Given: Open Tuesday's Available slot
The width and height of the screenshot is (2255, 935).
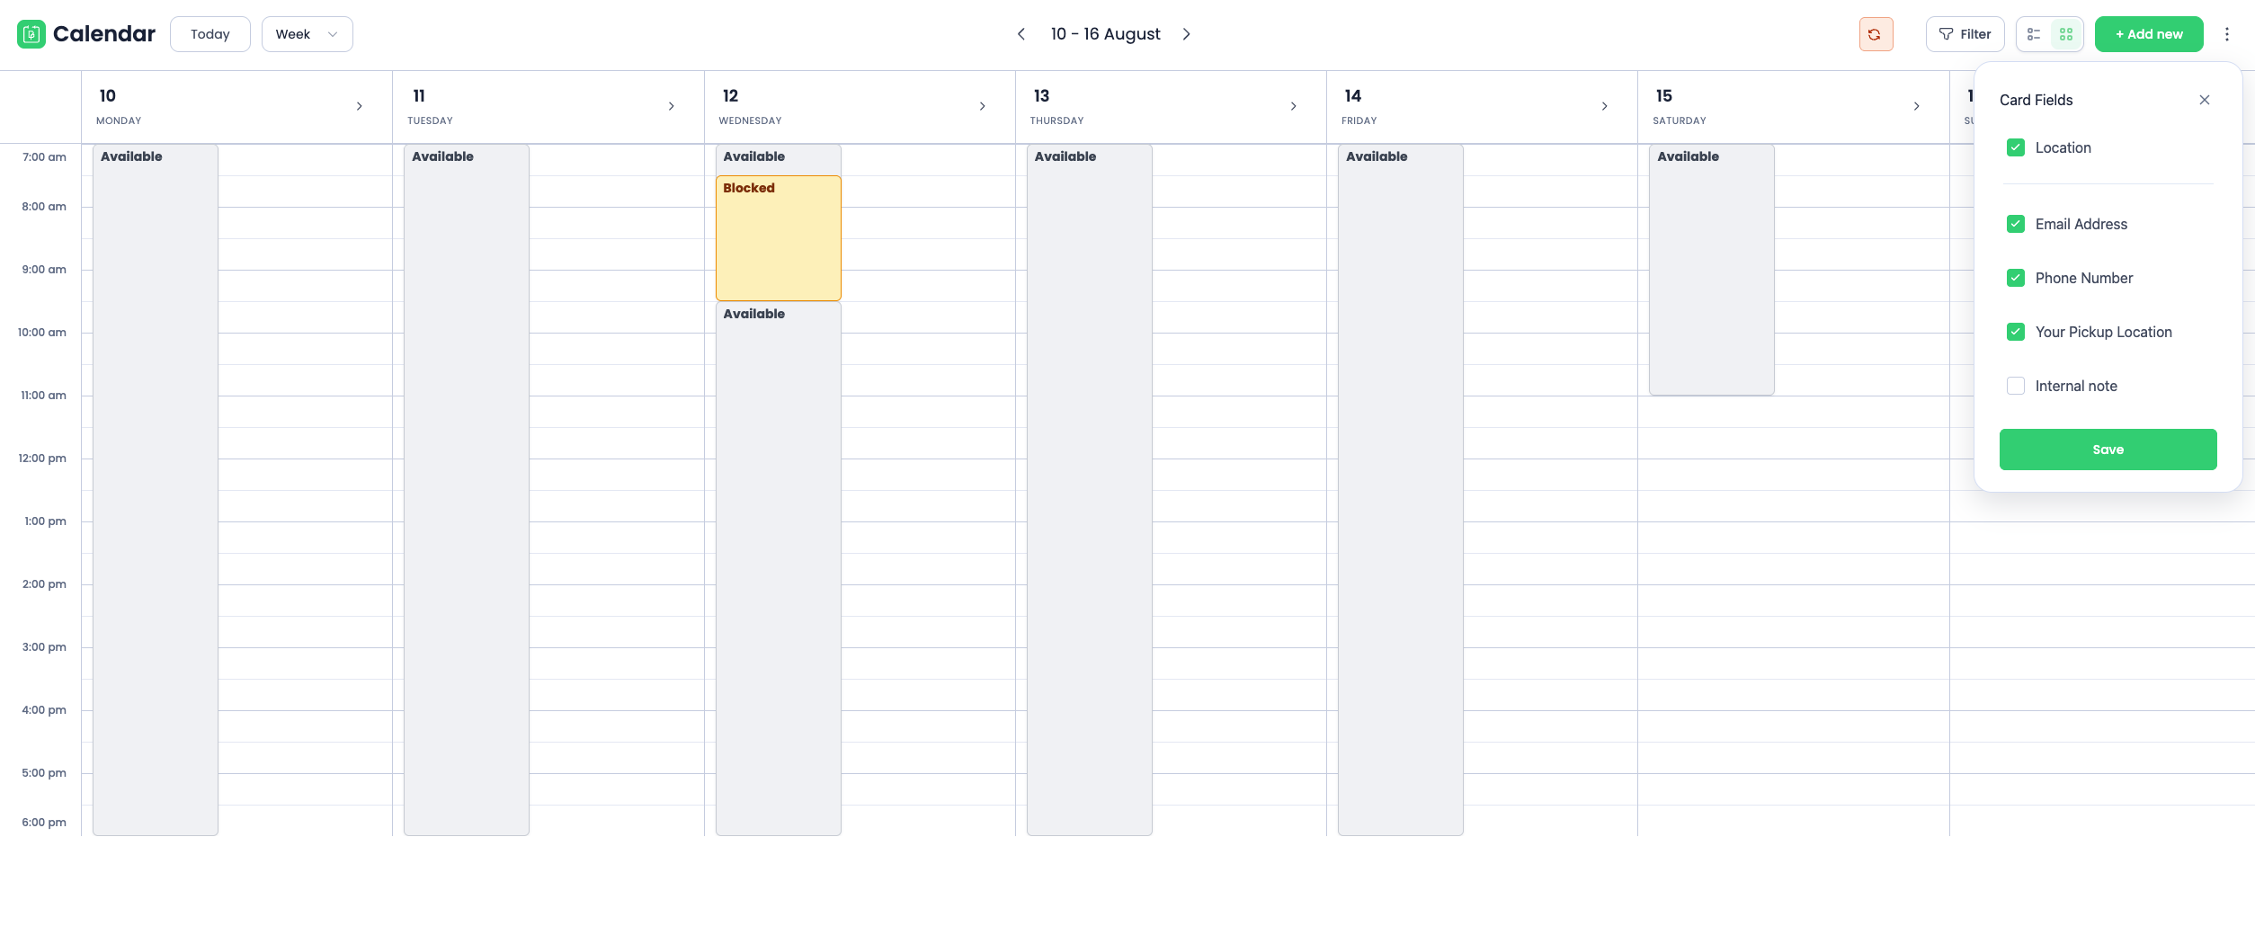Looking at the screenshot, I should point(467,490).
